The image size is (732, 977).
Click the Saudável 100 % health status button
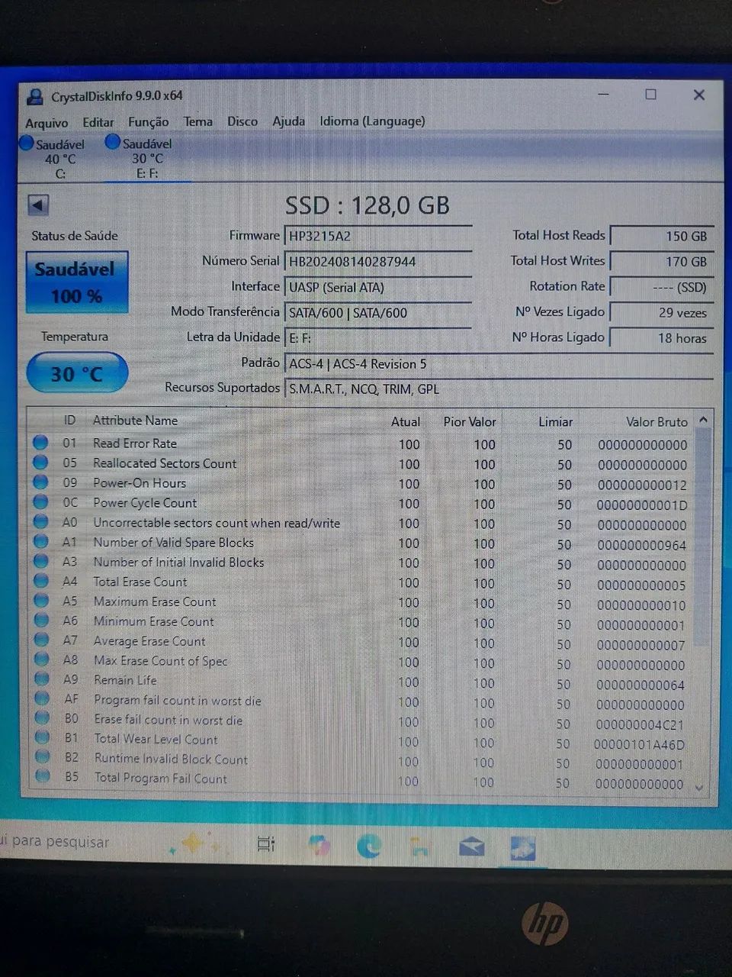[x=76, y=282]
